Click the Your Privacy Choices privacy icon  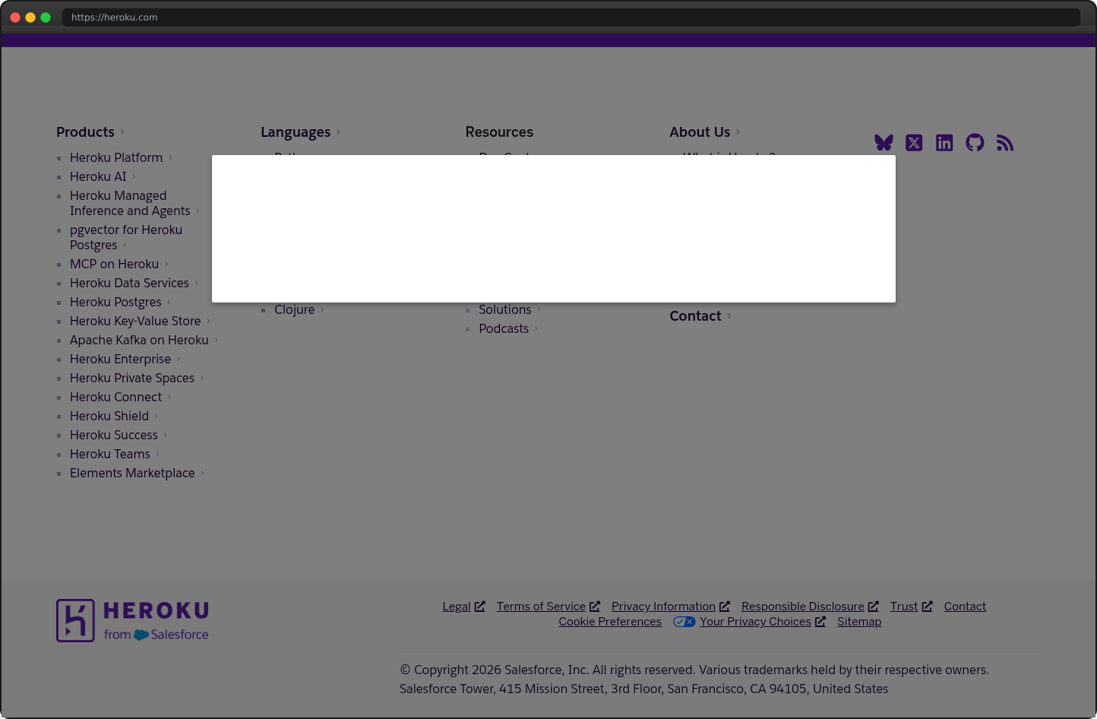[x=684, y=622]
